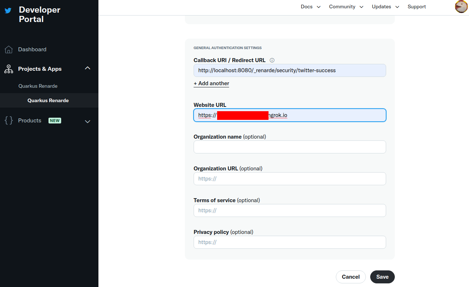Click the + Add another link
The image size is (469, 287).
(x=211, y=83)
